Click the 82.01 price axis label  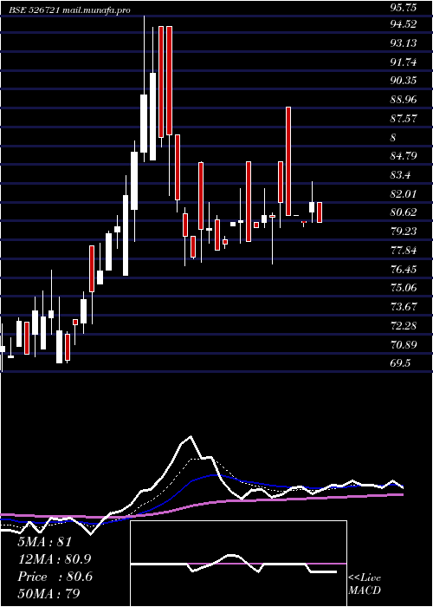(x=404, y=193)
